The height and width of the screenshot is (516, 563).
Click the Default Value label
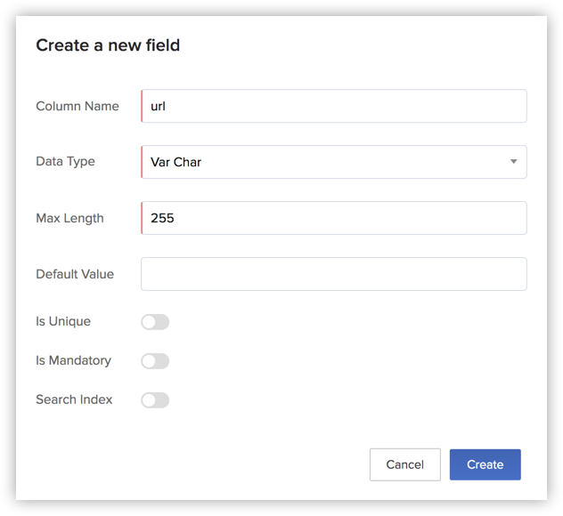click(x=75, y=274)
